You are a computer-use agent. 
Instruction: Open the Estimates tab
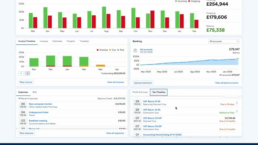pos(57,41)
